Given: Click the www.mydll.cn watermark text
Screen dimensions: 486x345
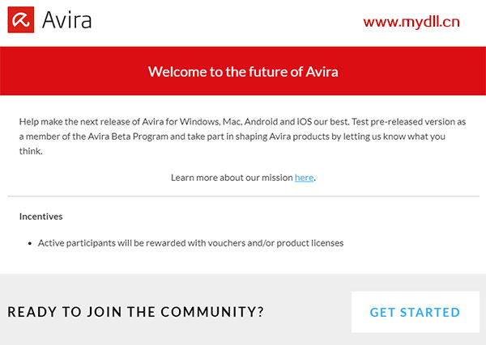Looking at the screenshot, I should pos(411,23).
